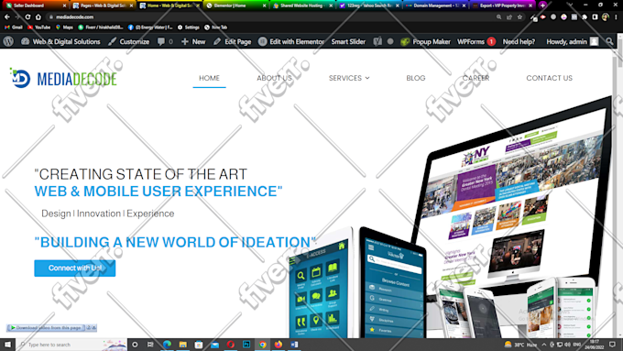This screenshot has height=351, width=623.
Task: Switch to the Pages - Web & Digital tab
Action: click(103, 5)
